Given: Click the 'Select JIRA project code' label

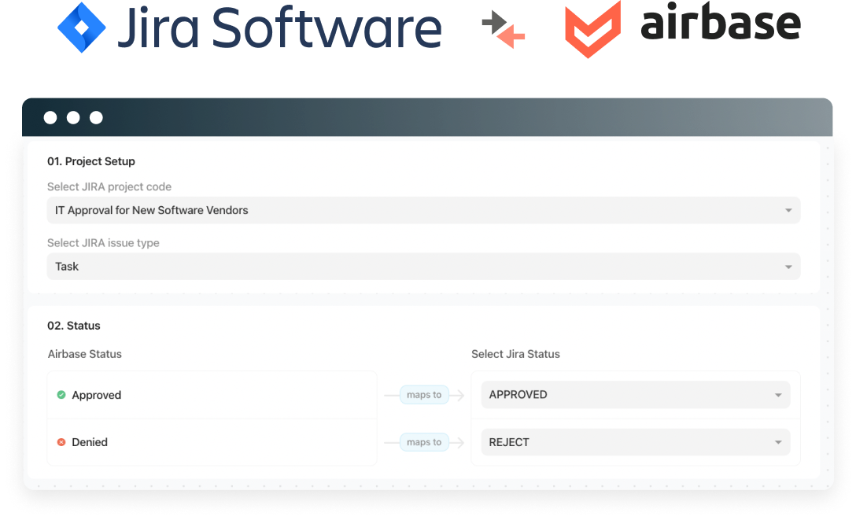Looking at the screenshot, I should tap(109, 186).
